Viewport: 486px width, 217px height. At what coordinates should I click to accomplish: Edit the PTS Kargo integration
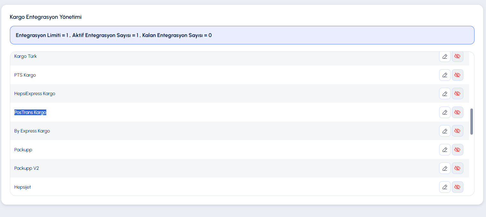(x=445, y=75)
